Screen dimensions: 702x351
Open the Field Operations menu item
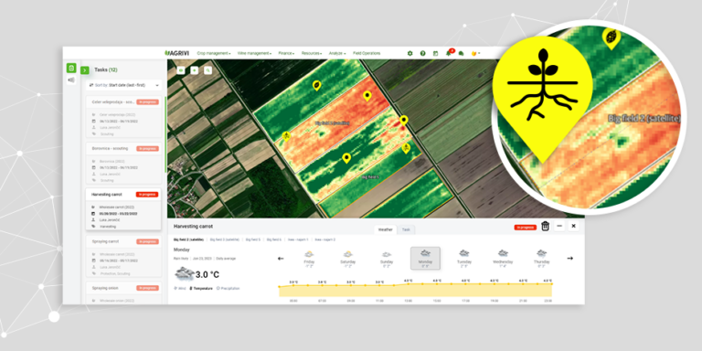(367, 53)
